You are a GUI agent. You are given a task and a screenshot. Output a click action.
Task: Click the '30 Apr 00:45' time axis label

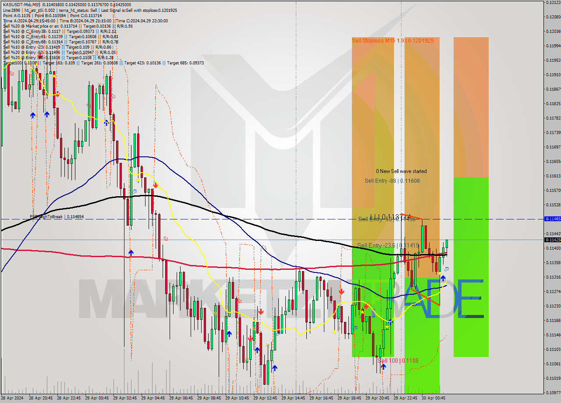coord(433,398)
